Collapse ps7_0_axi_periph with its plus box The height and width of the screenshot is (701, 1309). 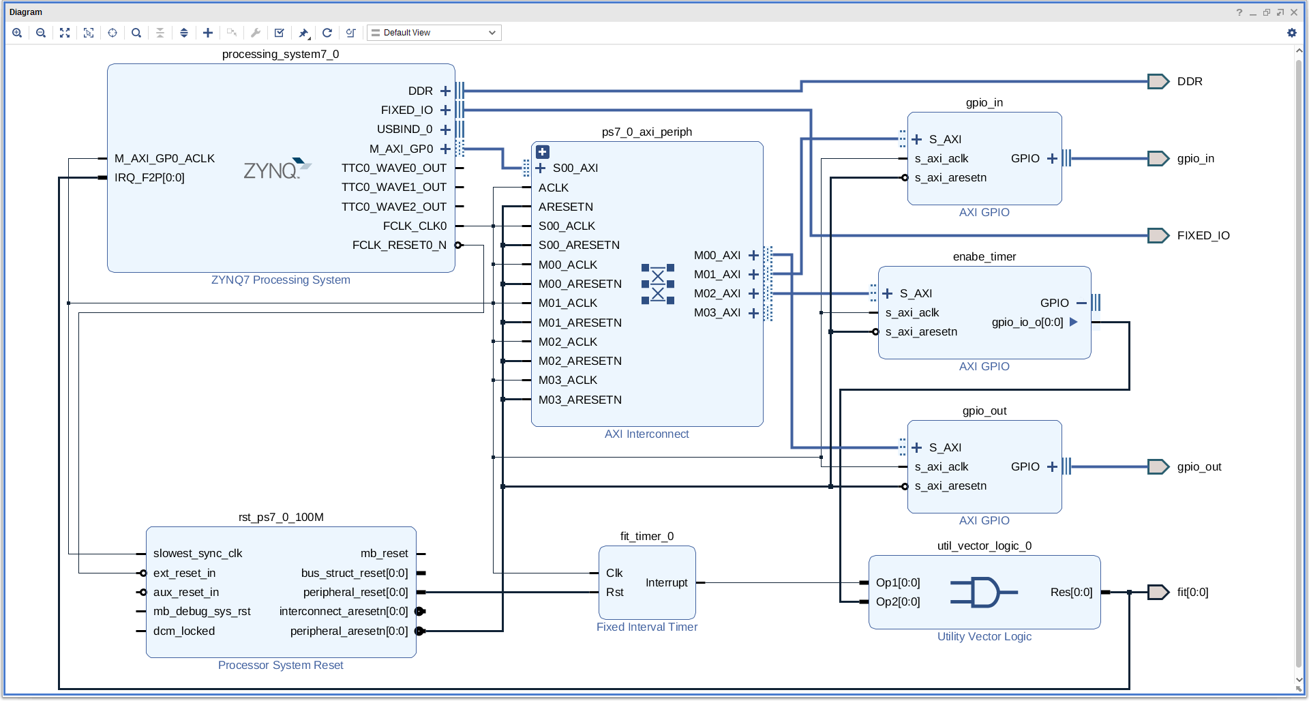click(x=543, y=152)
